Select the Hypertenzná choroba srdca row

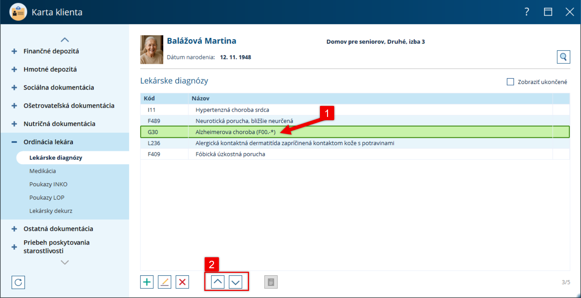355,110
